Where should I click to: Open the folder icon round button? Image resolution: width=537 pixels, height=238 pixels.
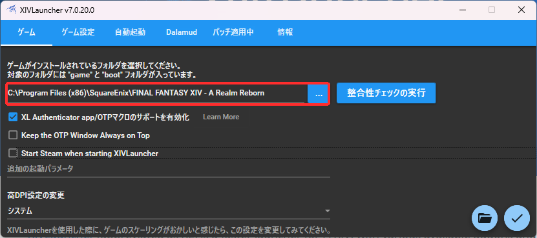tap(485, 218)
